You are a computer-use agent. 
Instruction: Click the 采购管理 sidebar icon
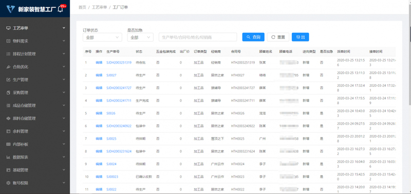[x=8, y=93]
